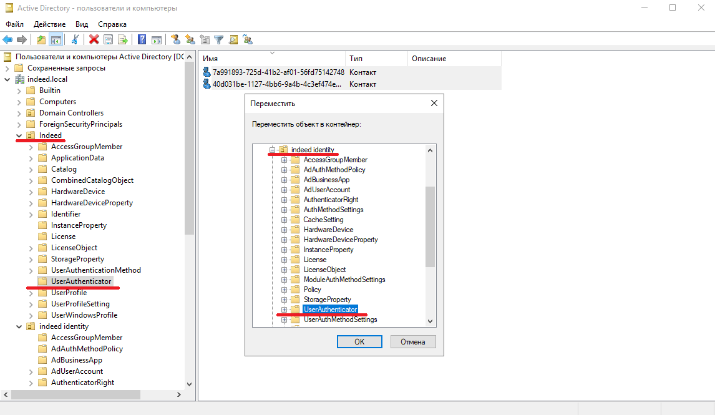Viewport: 715px width, 415px height.
Task: Open the Действие menu
Action: click(49, 24)
